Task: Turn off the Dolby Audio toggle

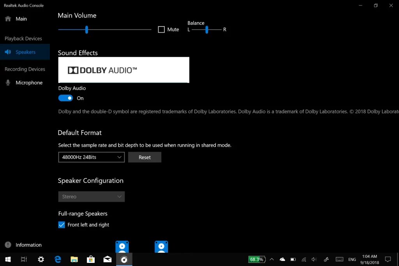Action: click(65, 98)
